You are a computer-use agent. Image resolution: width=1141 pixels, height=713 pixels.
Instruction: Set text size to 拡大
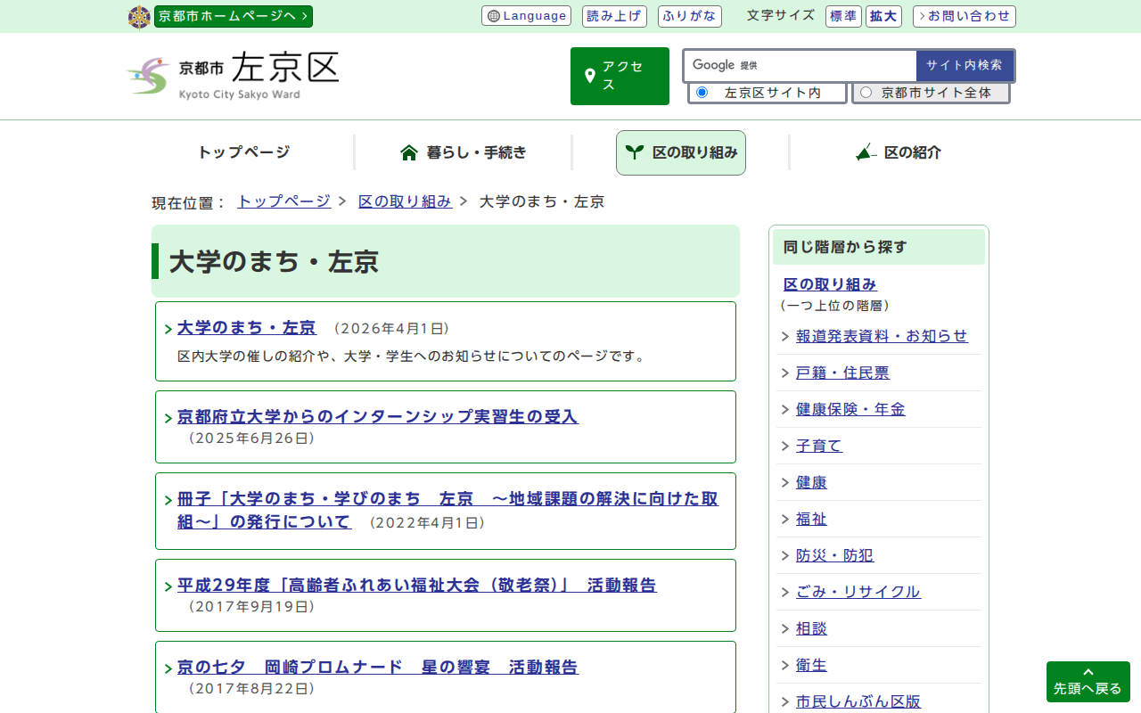coord(883,16)
